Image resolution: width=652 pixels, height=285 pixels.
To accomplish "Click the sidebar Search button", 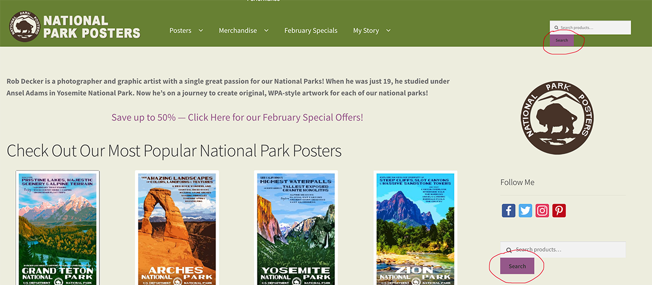I will 517,266.
